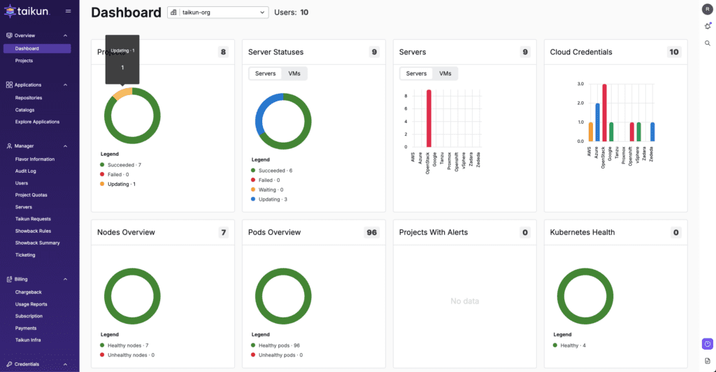716x372 pixels.
Task: Switch Server Statuses chart to VMs
Action: tap(294, 73)
